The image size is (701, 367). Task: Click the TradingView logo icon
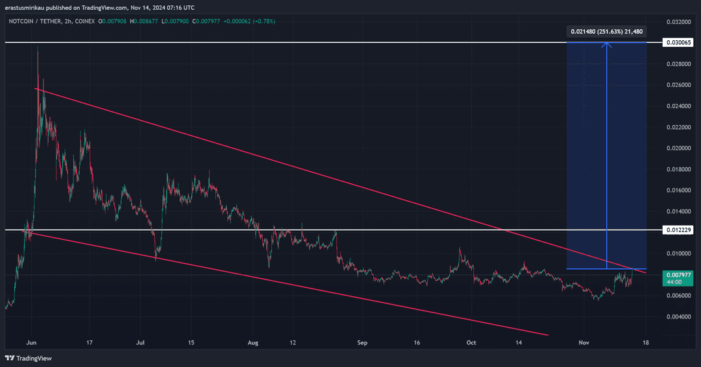(x=9, y=358)
